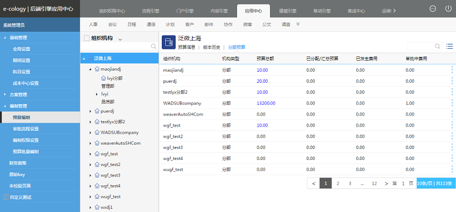Toggle the 组织机构 checkbox
The height and width of the screenshot is (212, 456).
(86, 38)
